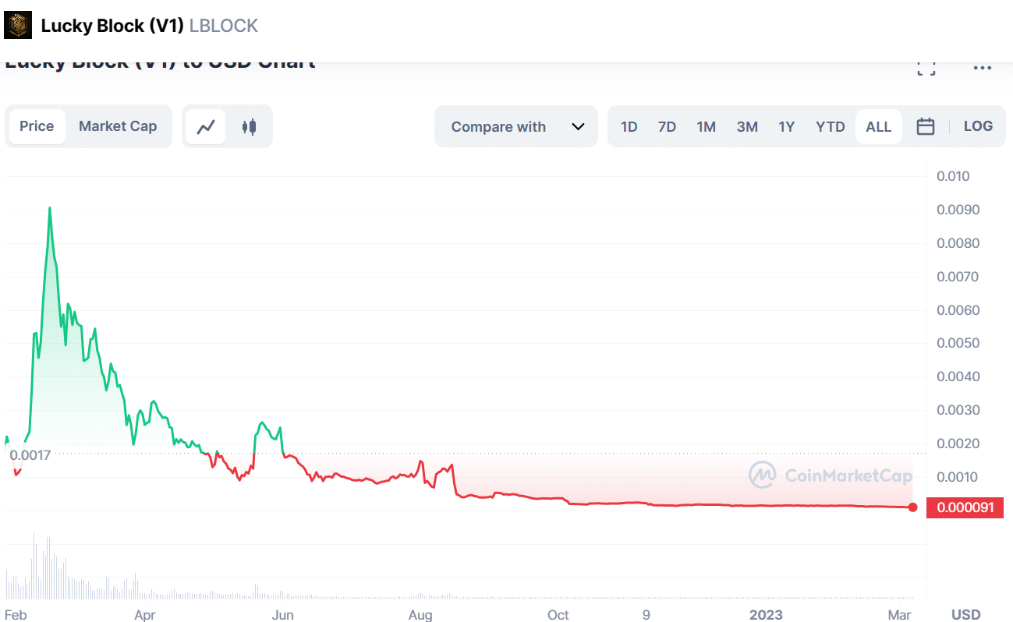
Task: Select the ALL time range
Action: tap(879, 126)
